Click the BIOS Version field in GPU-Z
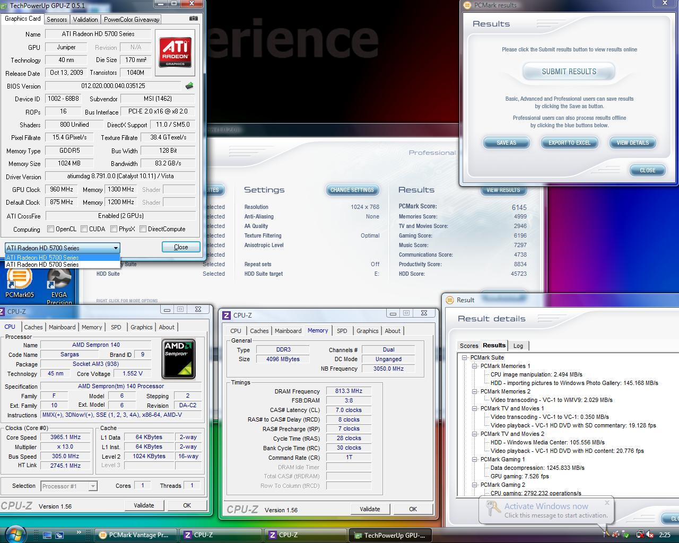Viewport: 679px width, 543px height. tap(114, 85)
